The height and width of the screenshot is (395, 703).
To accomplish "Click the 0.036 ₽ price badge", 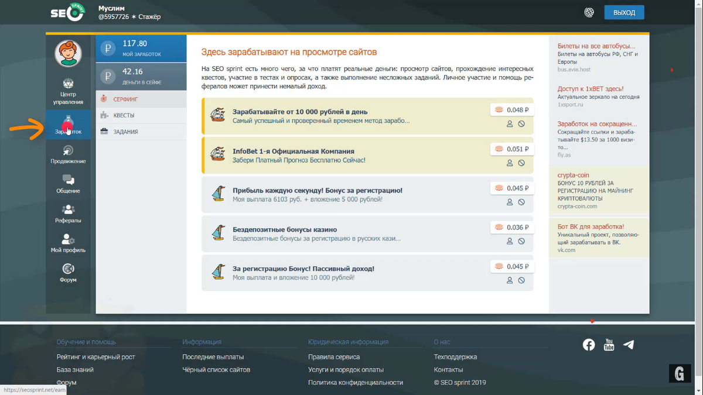I will 511,228.
